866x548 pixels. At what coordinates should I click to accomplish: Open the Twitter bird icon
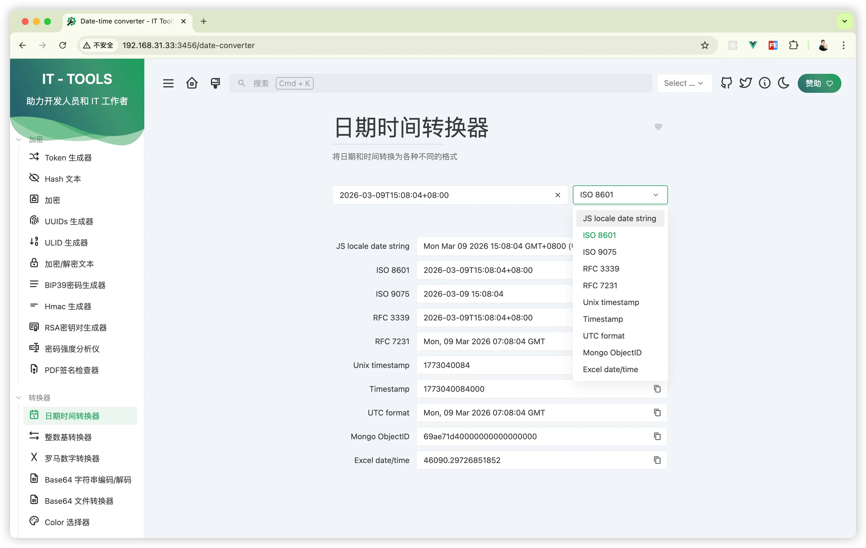[745, 83]
